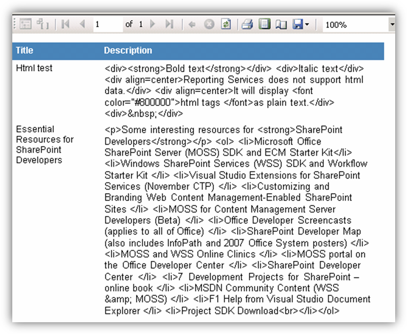Screen dimensions: 407x334
Task: Go to the next page
Action: (x=153, y=24)
